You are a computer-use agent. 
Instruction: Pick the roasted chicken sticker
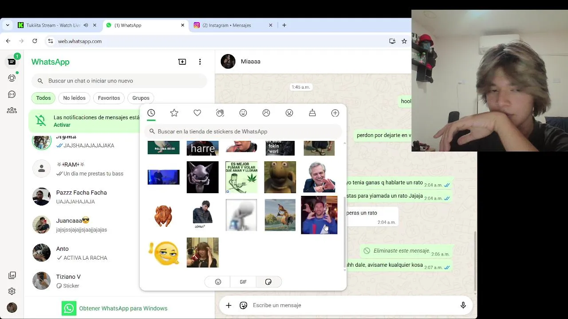point(163,215)
